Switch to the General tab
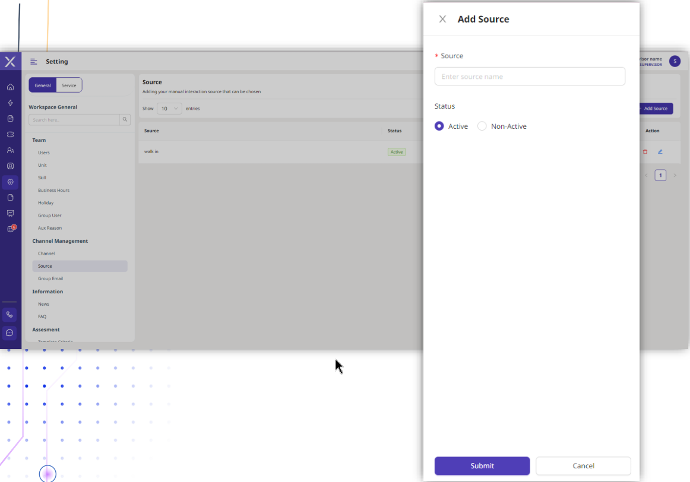 (43, 85)
